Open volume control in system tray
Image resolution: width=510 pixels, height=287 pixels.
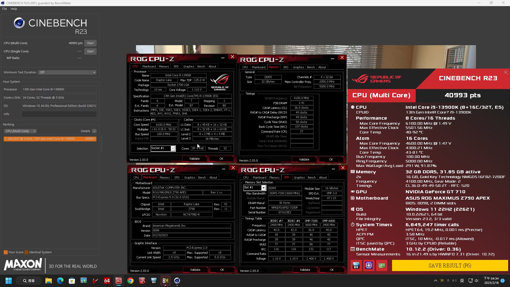coord(477,281)
